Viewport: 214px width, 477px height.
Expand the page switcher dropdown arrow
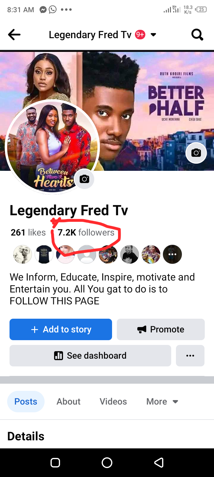pyautogui.click(x=153, y=35)
